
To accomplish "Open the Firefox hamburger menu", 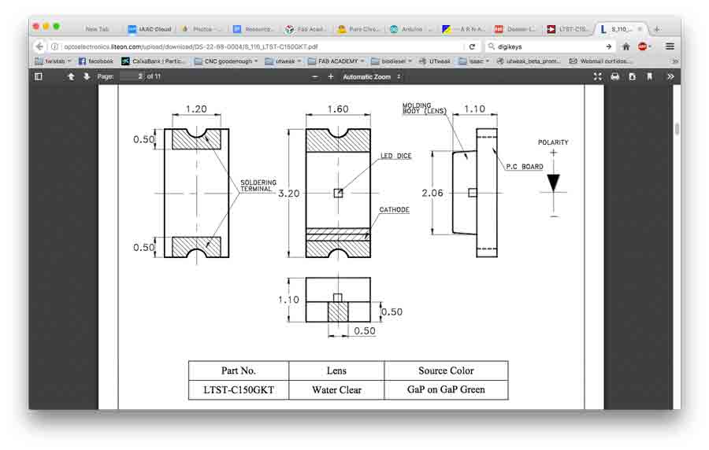I will (670, 46).
